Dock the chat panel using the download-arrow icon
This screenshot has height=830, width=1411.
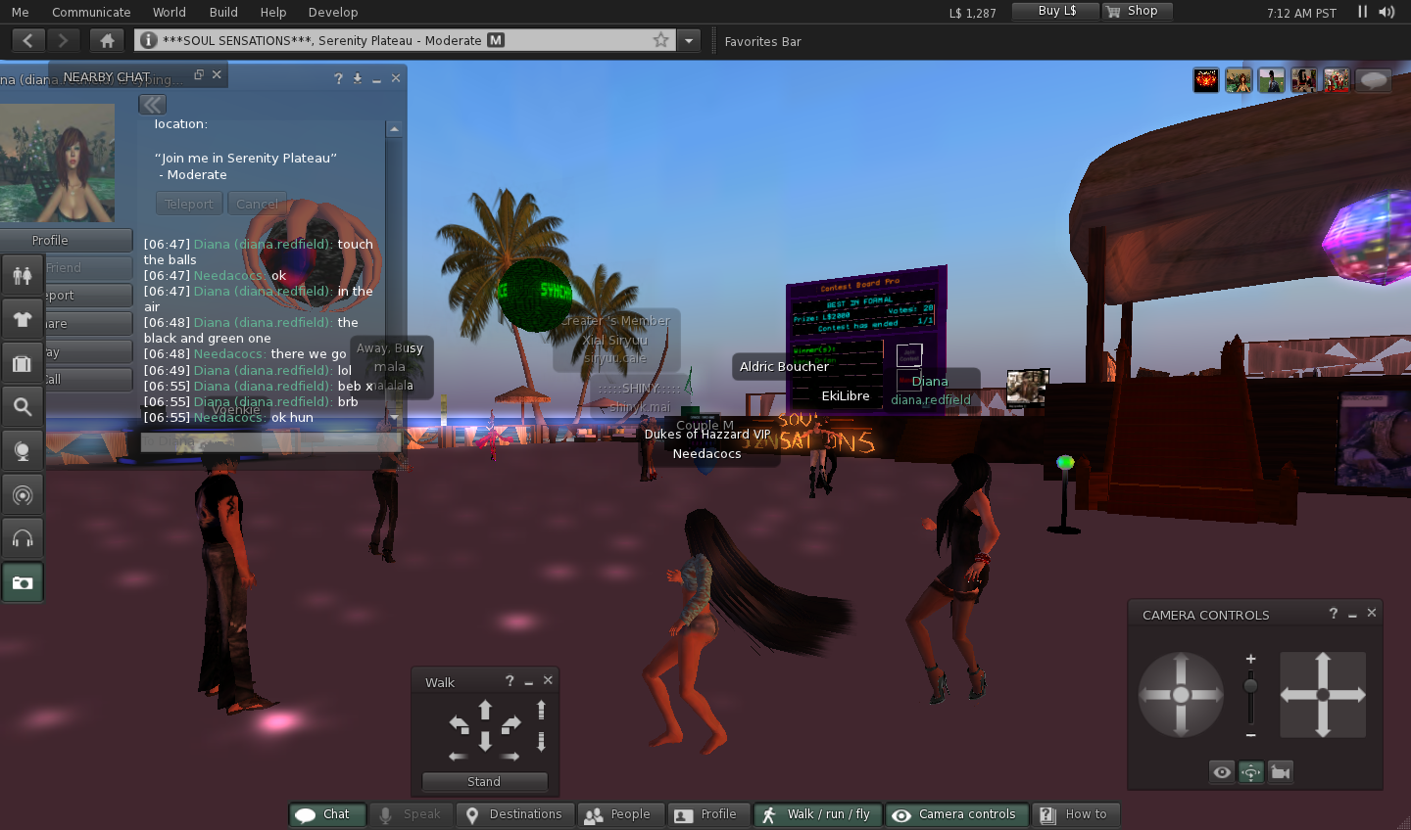(x=358, y=78)
